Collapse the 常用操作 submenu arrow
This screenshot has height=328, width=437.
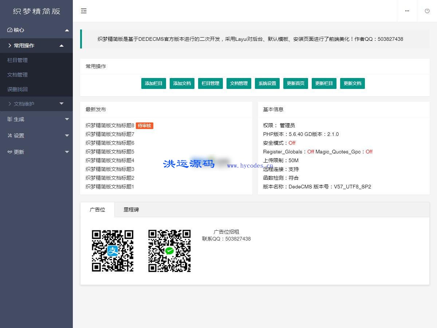[62, 46]
